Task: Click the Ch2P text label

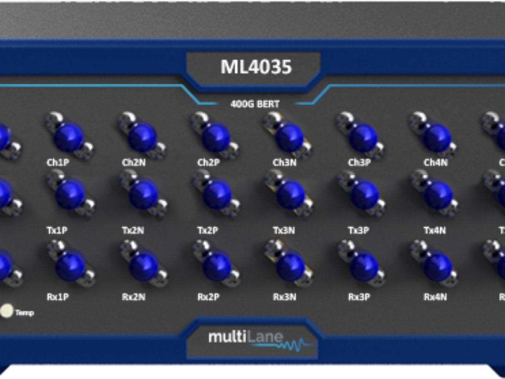Action: (x=208, y=163)
